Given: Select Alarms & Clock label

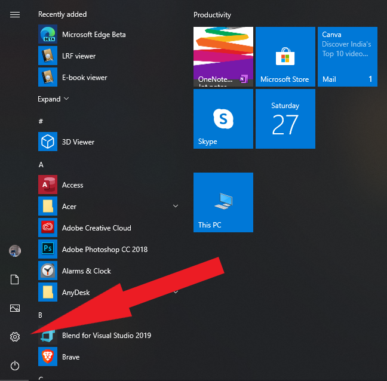Looking at the screenshot, I should click(x=87, y=271).
